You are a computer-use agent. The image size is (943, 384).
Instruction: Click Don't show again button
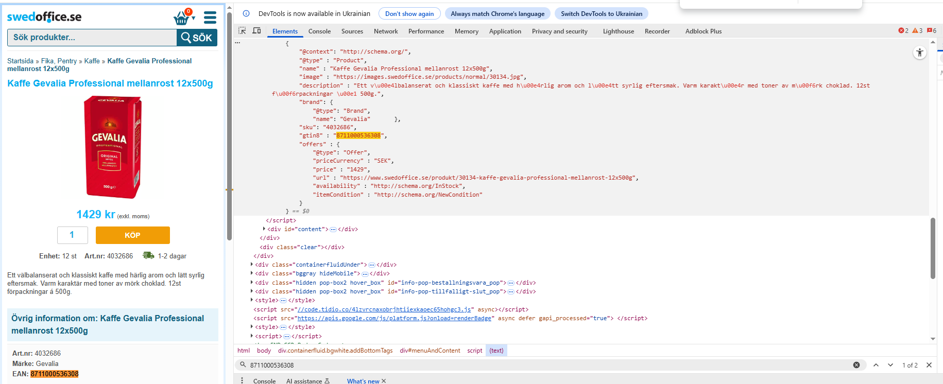click(409, 14)
